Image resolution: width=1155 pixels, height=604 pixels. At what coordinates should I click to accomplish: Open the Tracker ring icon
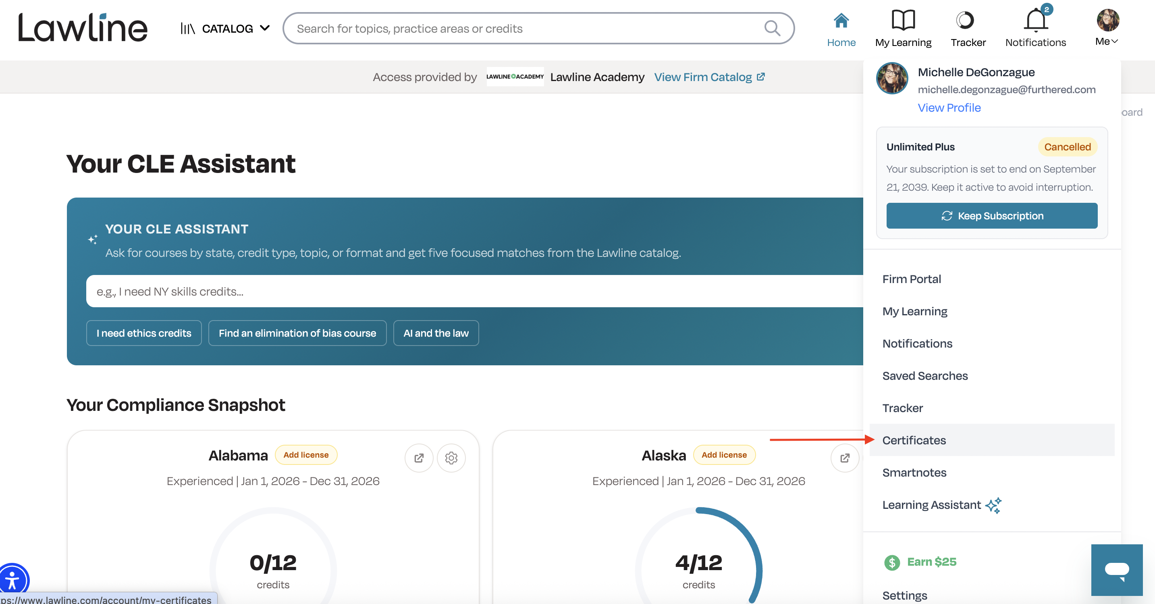[x=965, y=20]
